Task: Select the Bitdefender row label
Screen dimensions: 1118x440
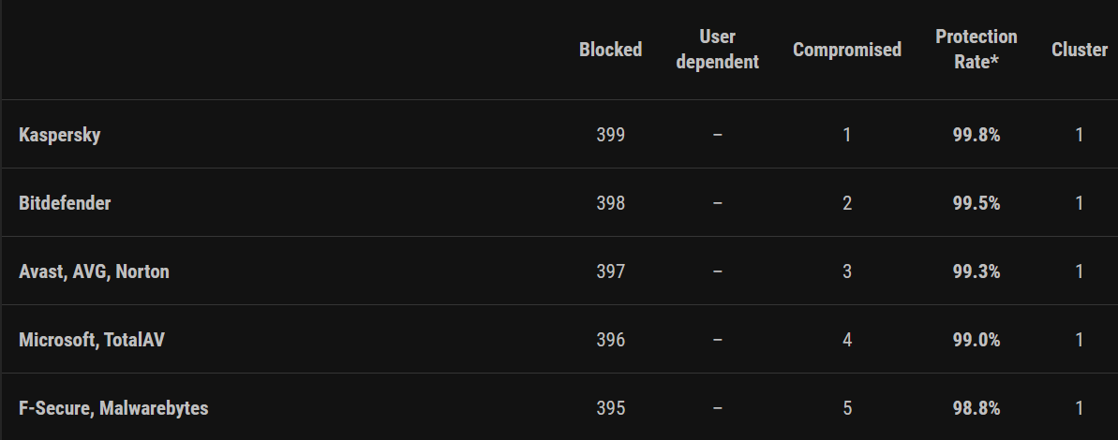Action: coord(65,204)
